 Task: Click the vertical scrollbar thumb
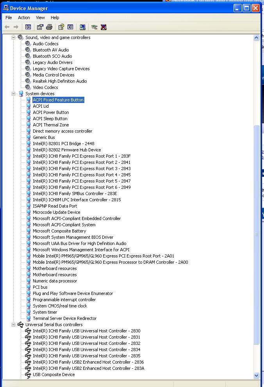tap(256, 235)
